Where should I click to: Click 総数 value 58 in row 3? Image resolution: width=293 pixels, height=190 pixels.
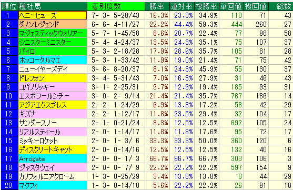[288, 33]
